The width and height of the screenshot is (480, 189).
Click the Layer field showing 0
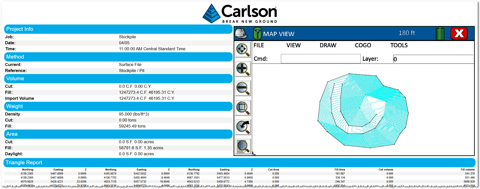[x=433, y=59]
